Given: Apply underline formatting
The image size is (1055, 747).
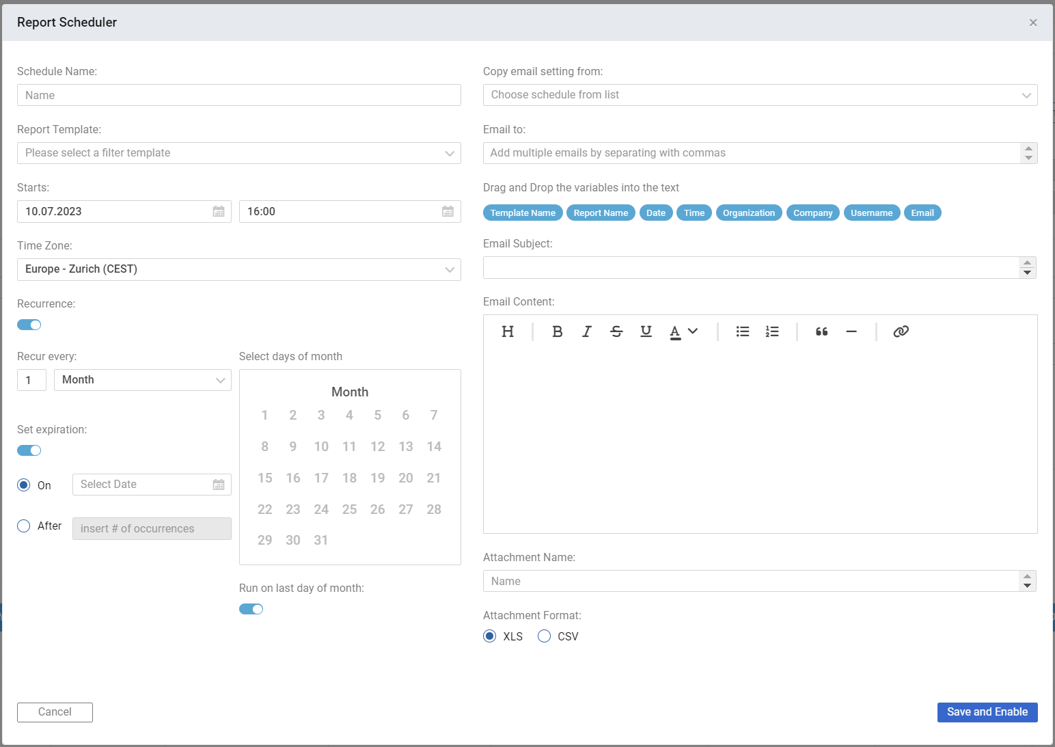Looking at the screenshot, I should pyautogui.click(x=646, y=331).
